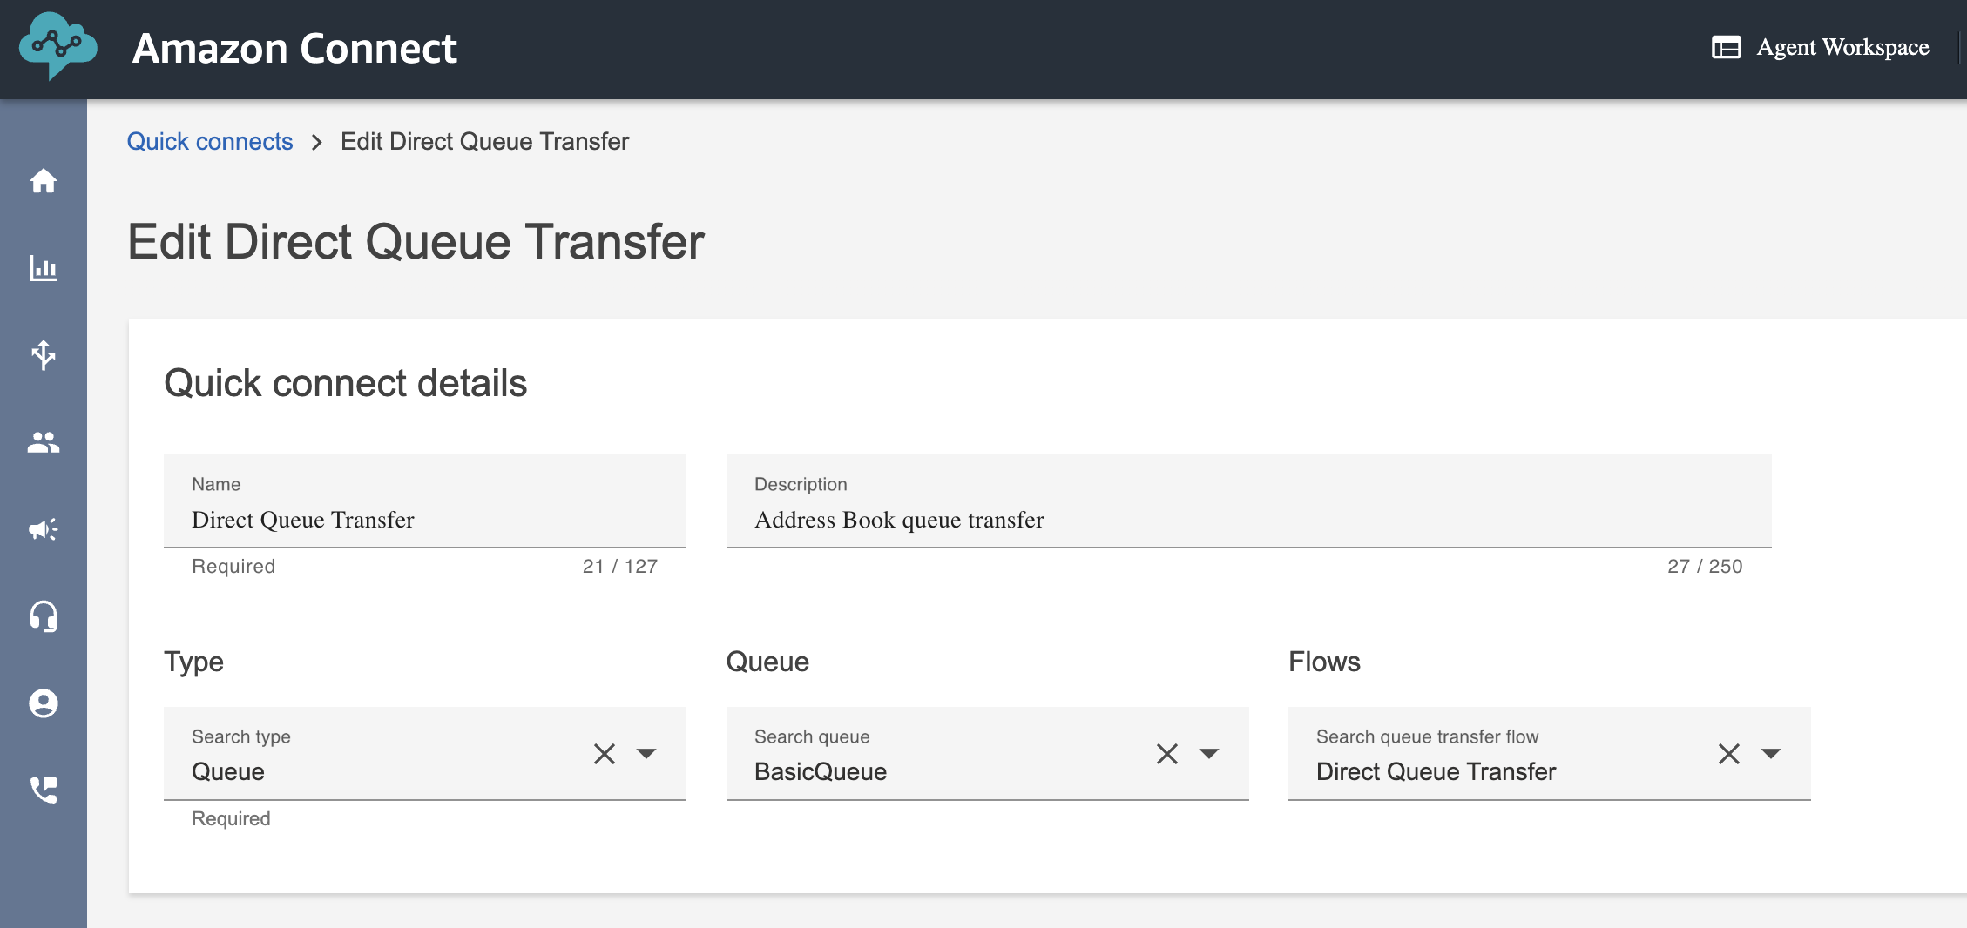This screenshot has height=928, width=1967.
Task: Clear the Direct Queue Transfer flow selection
Action: click(x=1729, y=754)
